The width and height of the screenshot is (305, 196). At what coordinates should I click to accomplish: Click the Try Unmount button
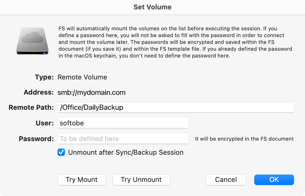(x=142, y=180)
